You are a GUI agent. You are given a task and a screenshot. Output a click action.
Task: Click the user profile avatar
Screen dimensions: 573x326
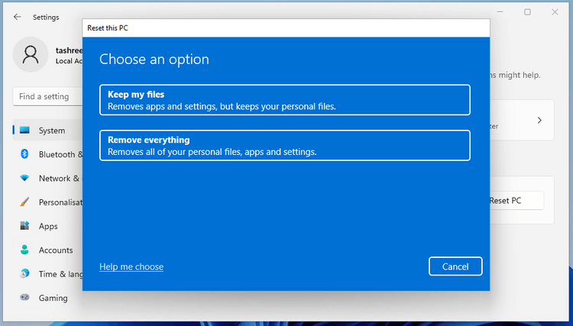[31, 54]
